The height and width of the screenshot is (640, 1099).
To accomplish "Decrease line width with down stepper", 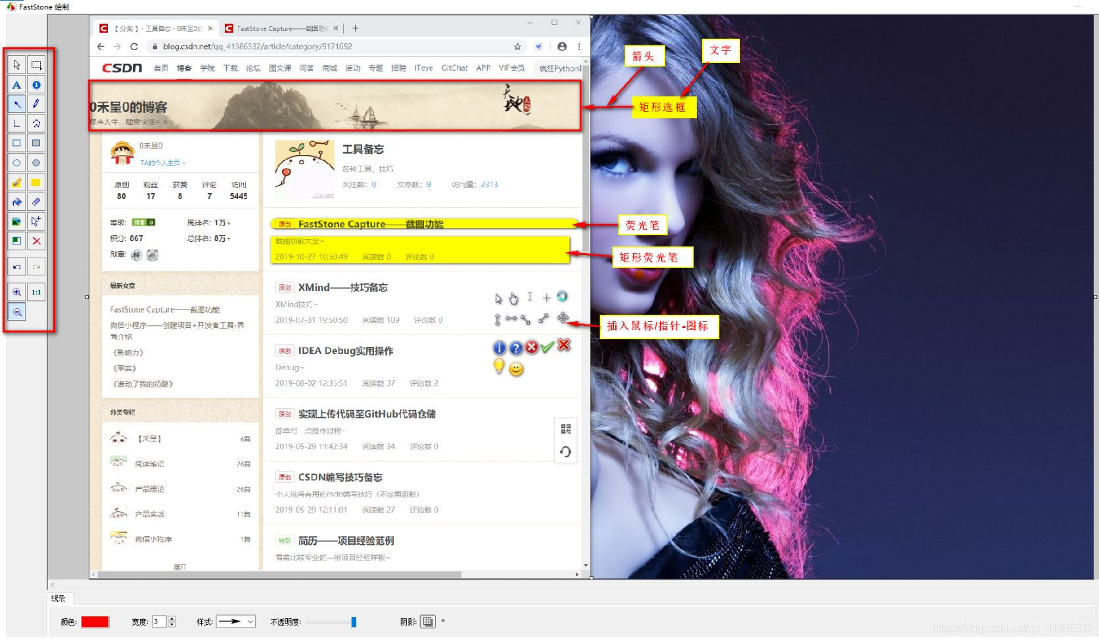I will 172,625.
